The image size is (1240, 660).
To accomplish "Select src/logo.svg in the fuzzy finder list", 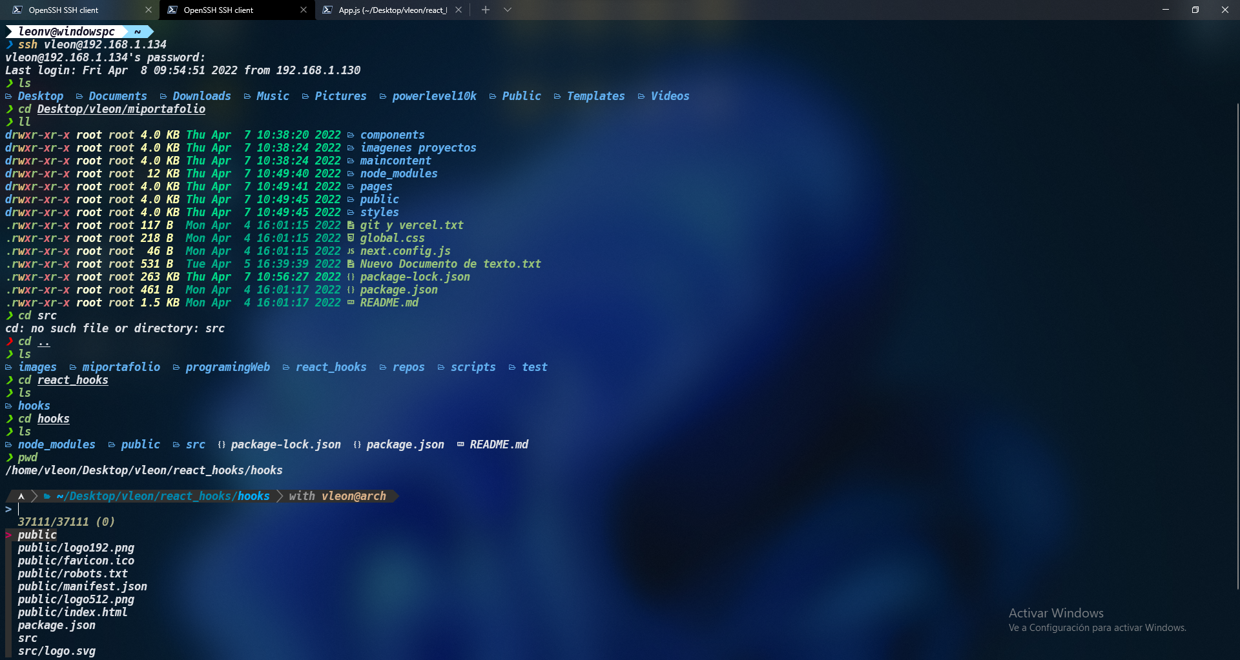I will click(x=57, y=651).
